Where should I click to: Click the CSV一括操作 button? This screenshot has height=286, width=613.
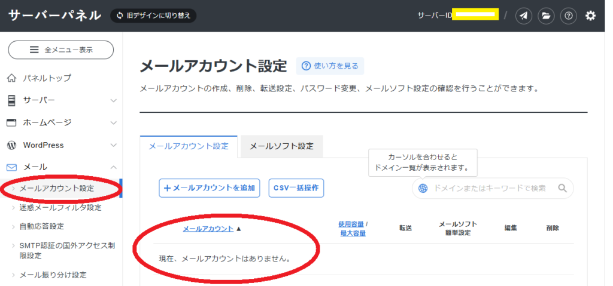pyautogui.click(x=296, y=188)
